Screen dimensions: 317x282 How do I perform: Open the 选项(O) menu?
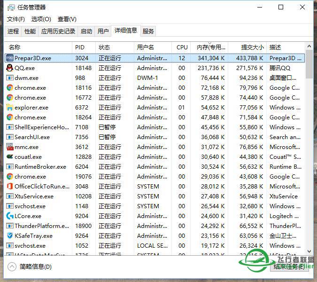pos(41,19)
